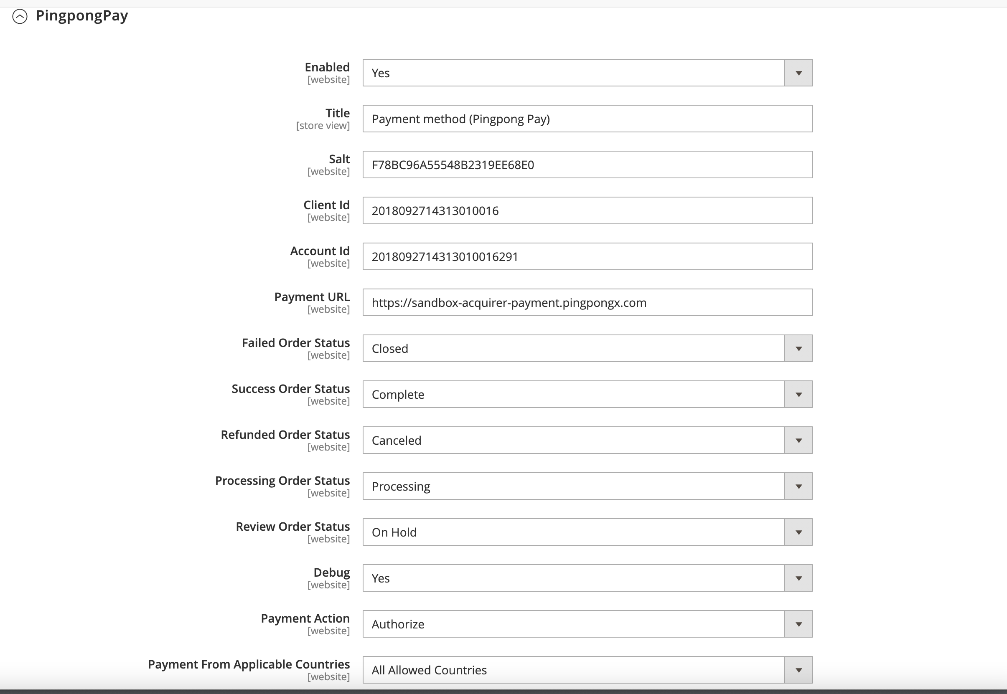This screenshot has height=694, width=1007.
Task: Click the arrow icon on the Debug dropdown
Action: (x=798, y=577)
